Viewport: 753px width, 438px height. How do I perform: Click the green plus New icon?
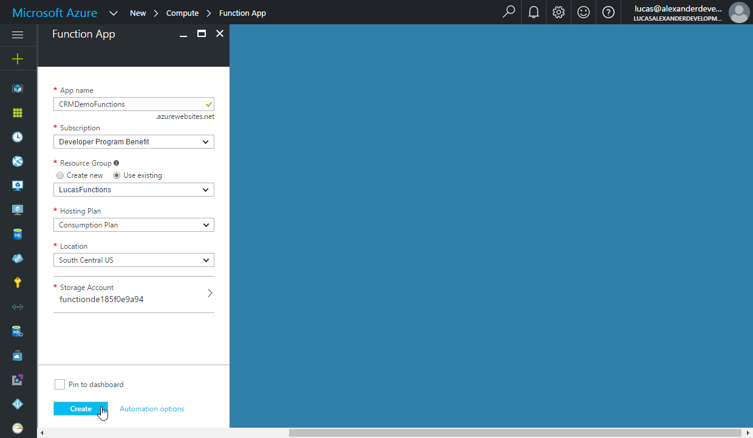pos(18,59)
